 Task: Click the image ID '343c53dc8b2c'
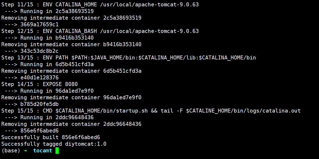(x=40, y=51)
